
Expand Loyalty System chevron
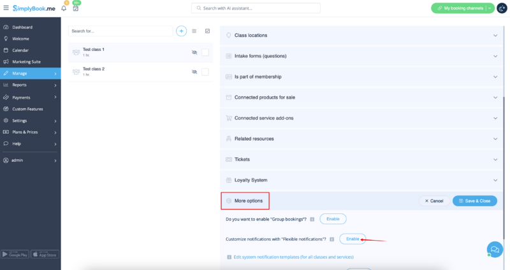495,180
